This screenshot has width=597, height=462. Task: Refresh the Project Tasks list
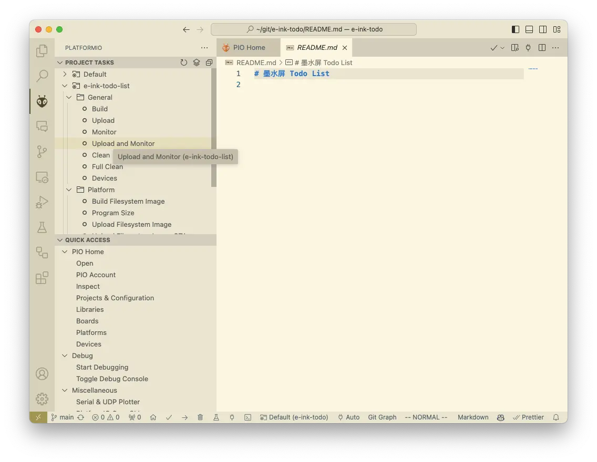click(x=183, y=62)
